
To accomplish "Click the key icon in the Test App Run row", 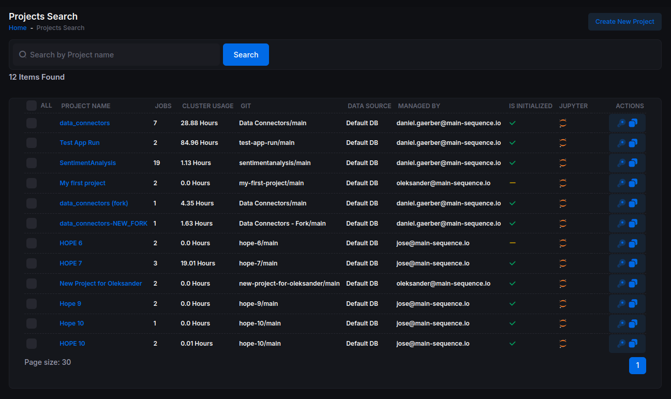I will 621,143.
